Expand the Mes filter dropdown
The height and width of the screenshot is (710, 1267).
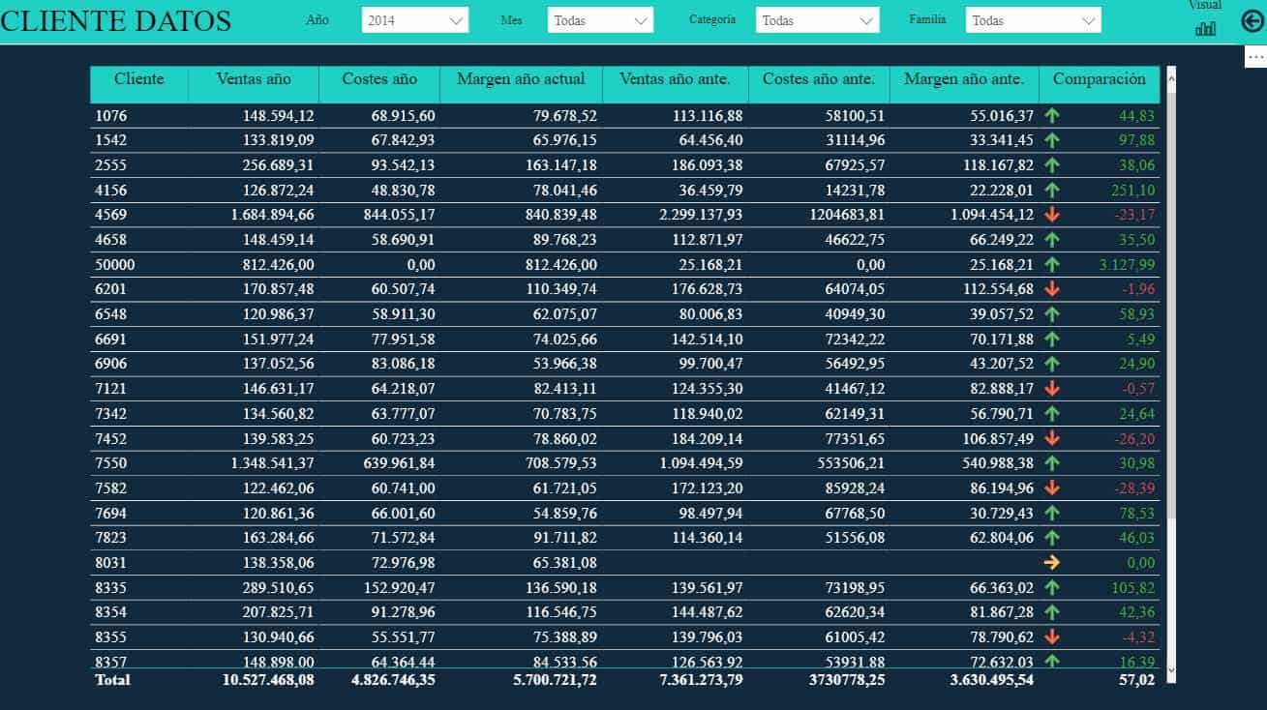(600, 20)
